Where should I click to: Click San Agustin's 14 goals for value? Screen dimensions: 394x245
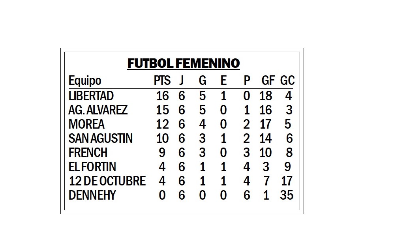266,138
